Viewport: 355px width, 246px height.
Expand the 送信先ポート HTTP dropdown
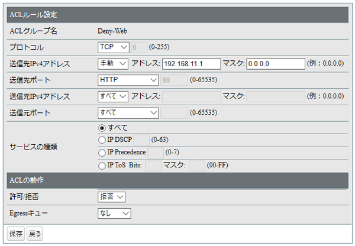tap(128, 79)
